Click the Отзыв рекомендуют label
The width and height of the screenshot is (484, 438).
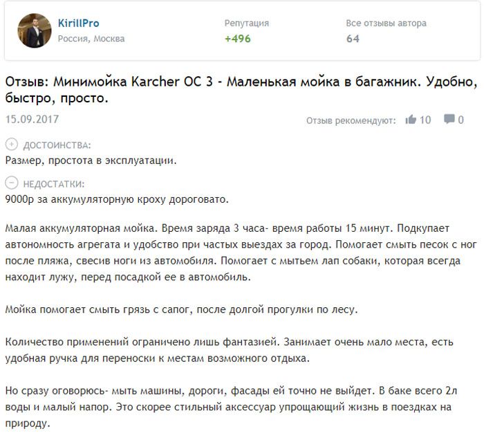pyautogui.click(x=351, y=120)
